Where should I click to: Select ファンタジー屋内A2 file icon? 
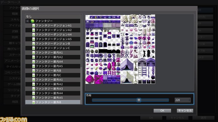(33, 57)
